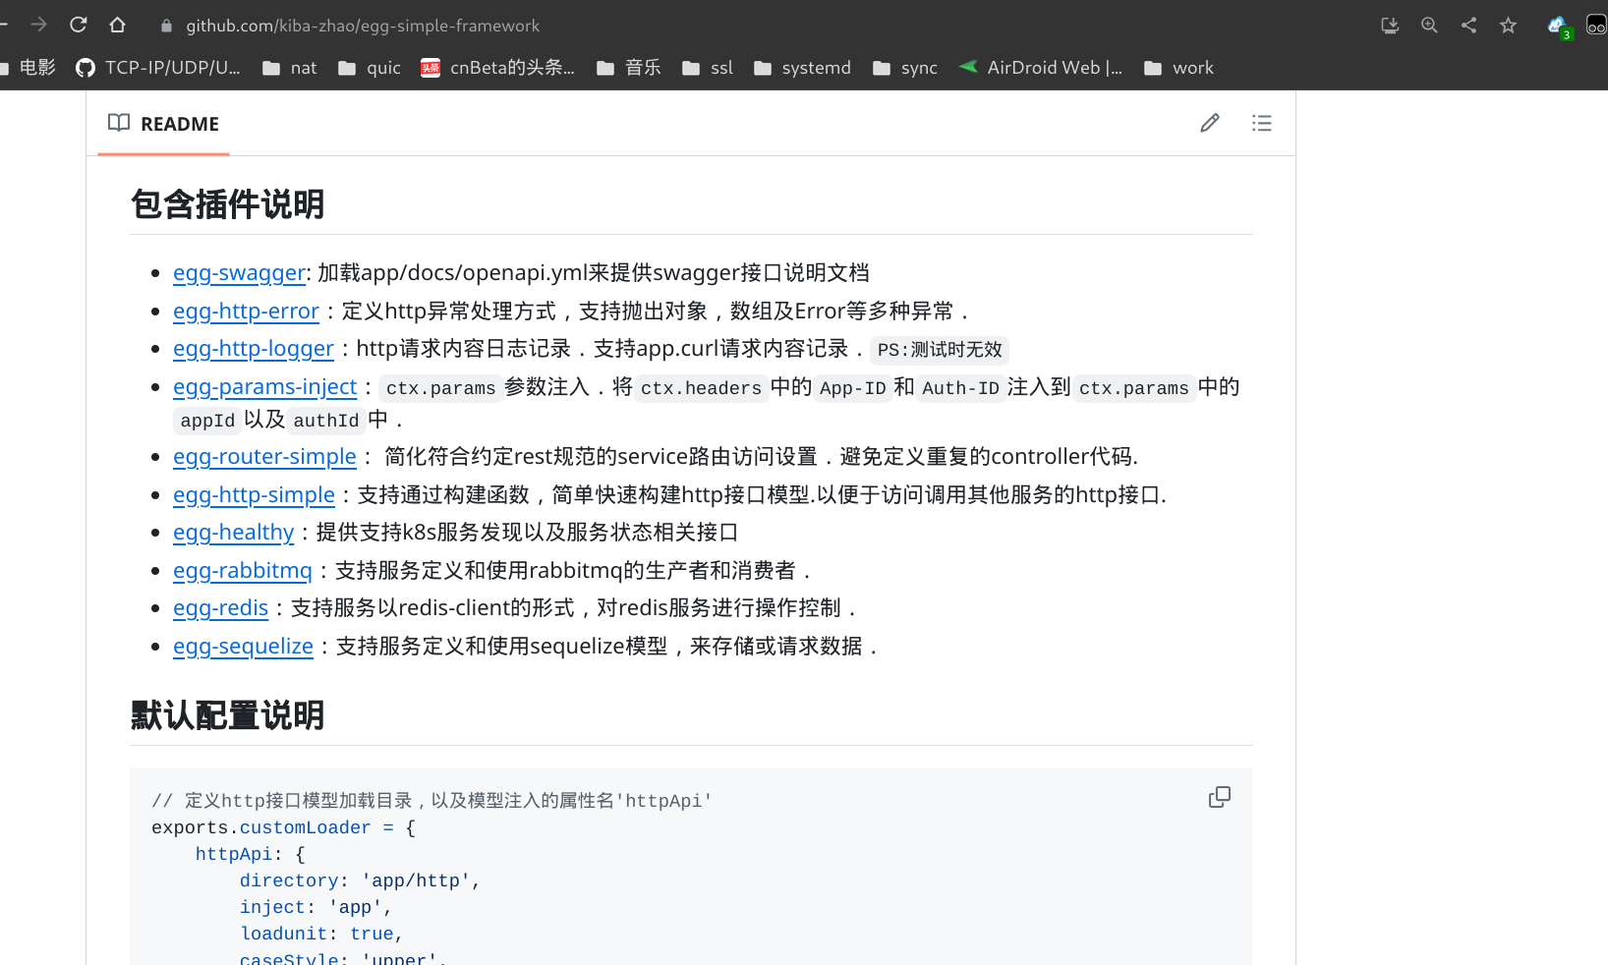1608x965 pixels.
Task: Open the egg-params-inject link
Action: point(264,387)
